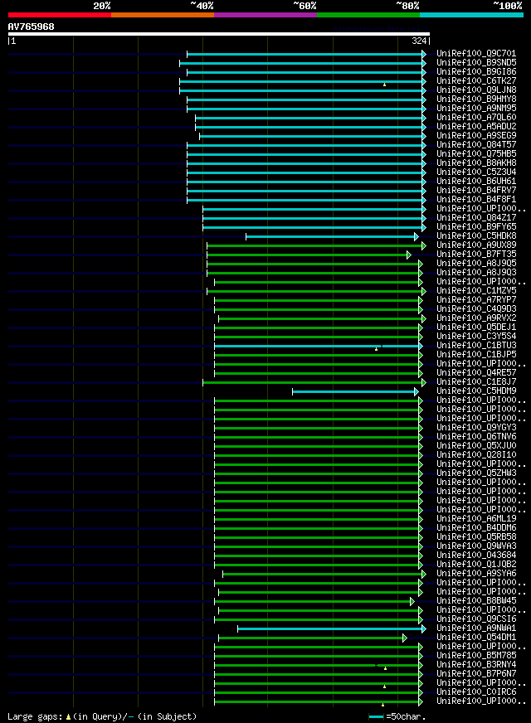Image resolution: width=531 pixels, height=723 pixels.
Task: Open hit UniRef100_B8BW45
Action: click(476, 601)
